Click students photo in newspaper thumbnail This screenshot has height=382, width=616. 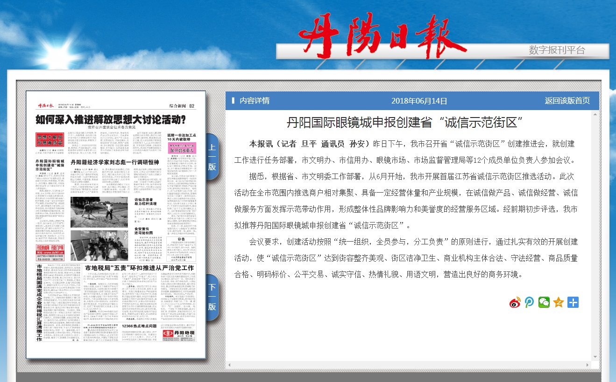click(99, 245)
